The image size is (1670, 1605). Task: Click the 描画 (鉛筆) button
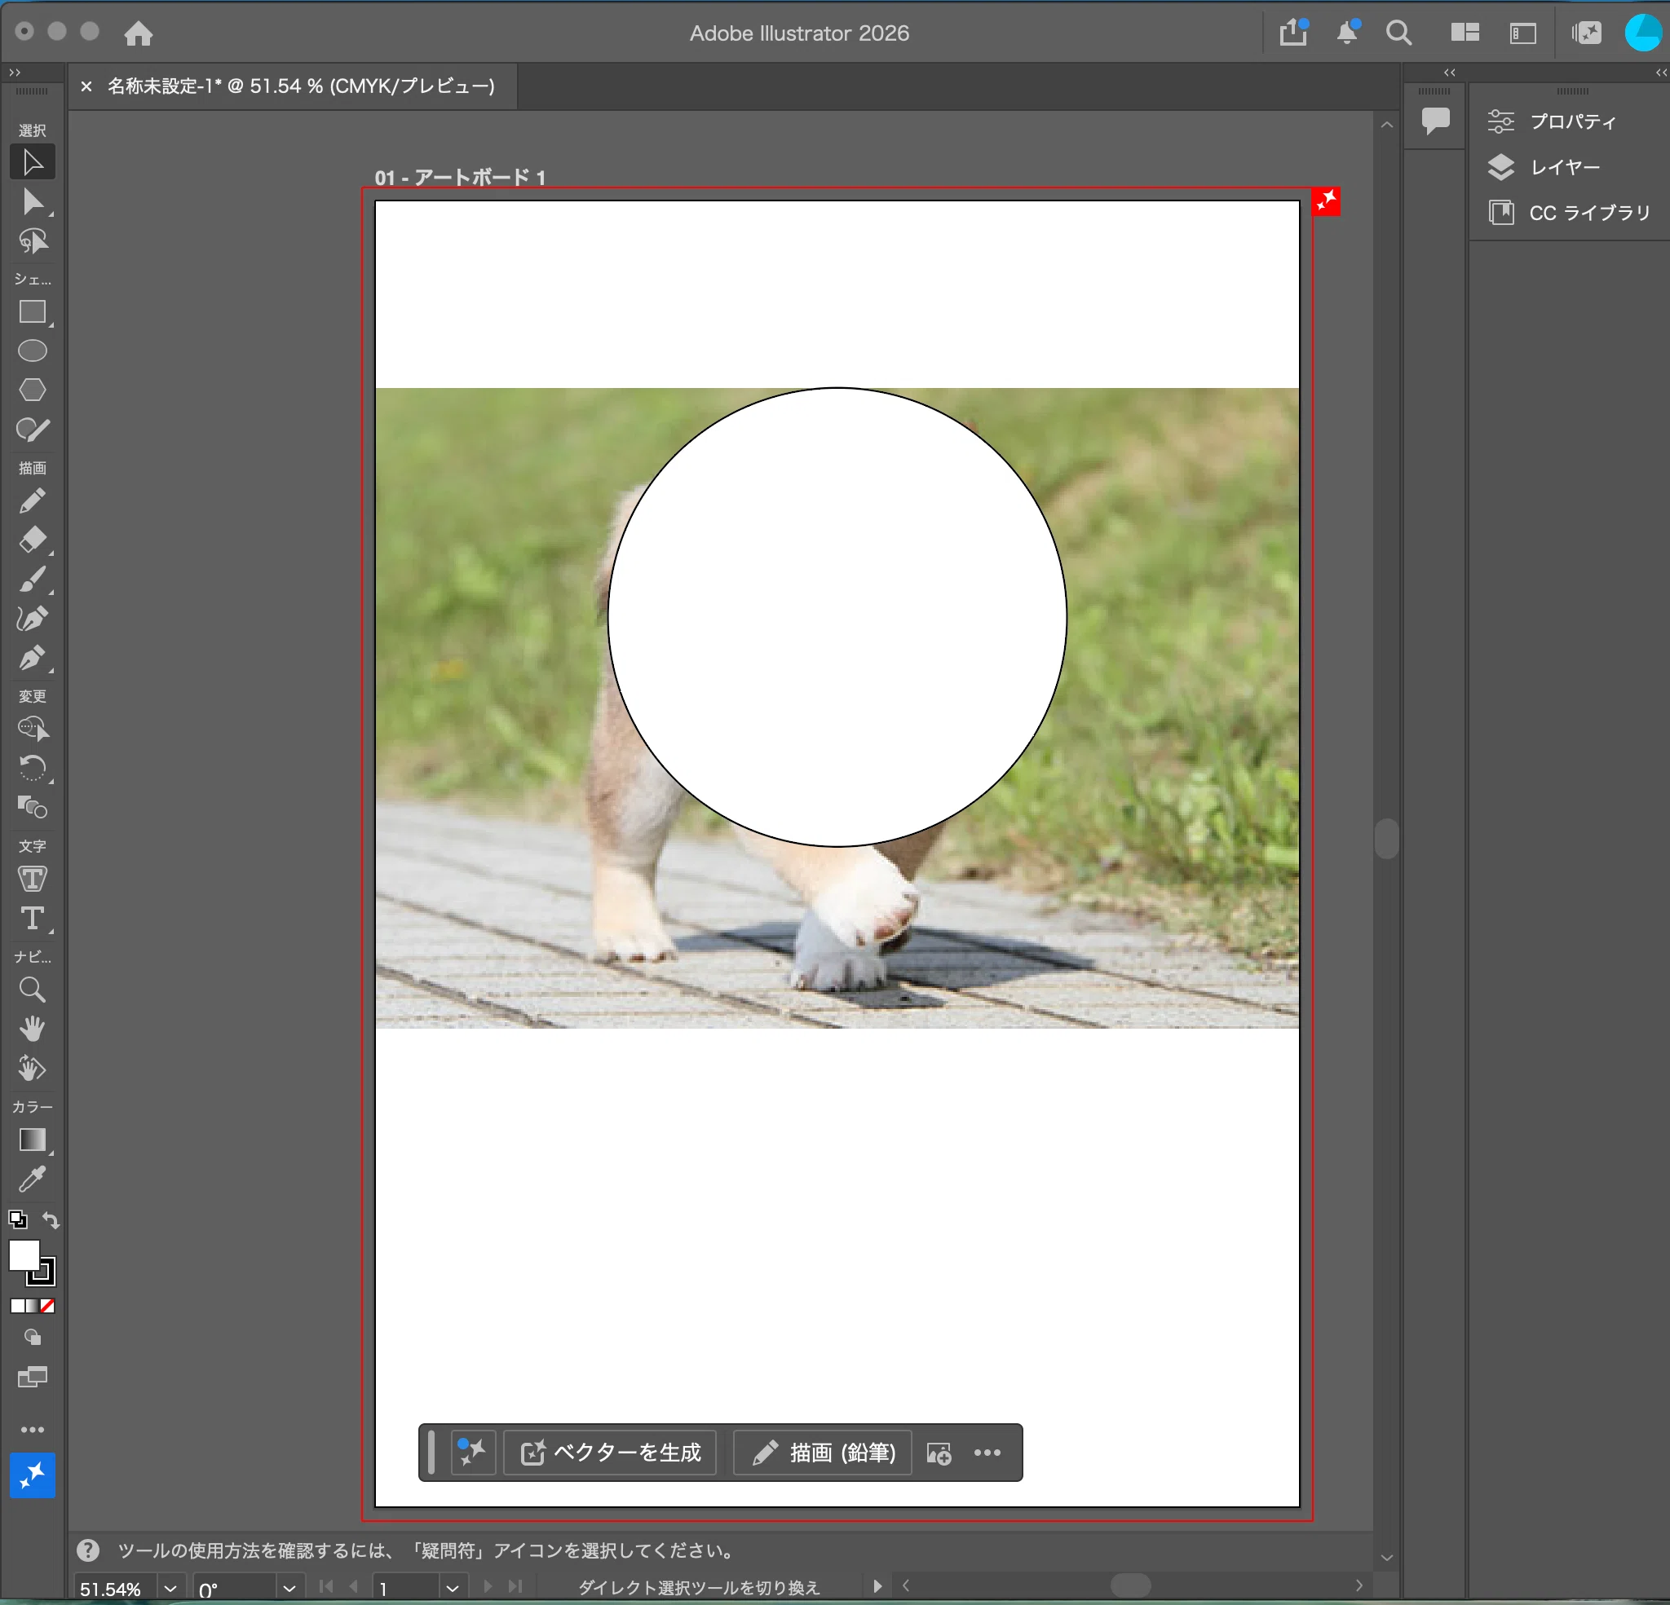822,1453
